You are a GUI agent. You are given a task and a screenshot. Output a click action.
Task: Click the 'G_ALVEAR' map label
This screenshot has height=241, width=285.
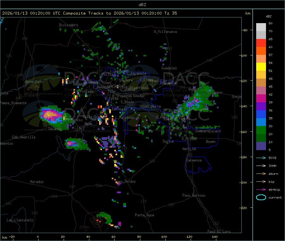click(189, 139)
